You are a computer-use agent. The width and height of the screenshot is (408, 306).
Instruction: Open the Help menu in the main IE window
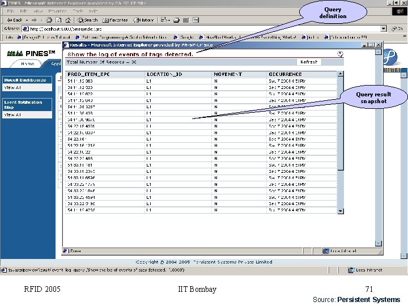tap(93, 11)
